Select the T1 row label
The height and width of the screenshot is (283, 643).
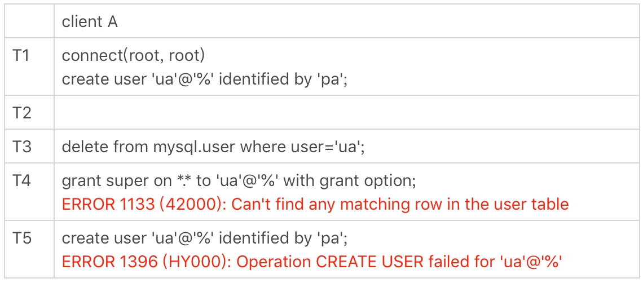[21, 55]
